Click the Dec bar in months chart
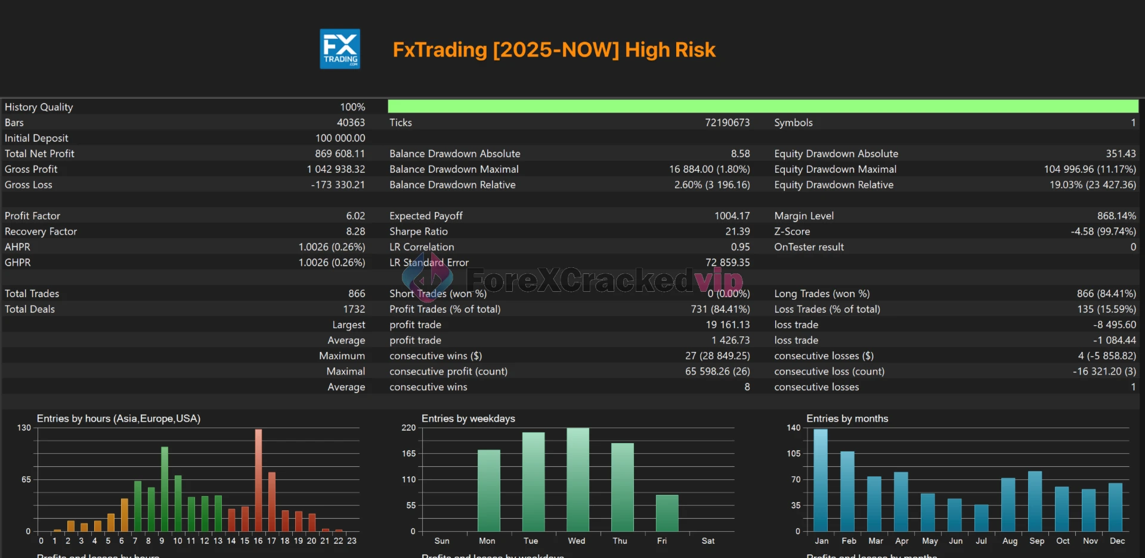This screenshot has width=1145, height=558. (1115, 507)
